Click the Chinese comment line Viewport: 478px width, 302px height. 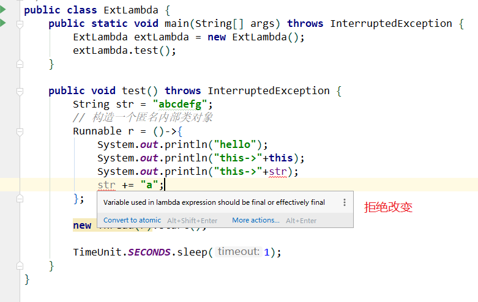pyautogui.click(x=143, y=117)
